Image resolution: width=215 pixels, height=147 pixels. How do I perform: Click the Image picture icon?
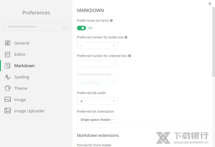[x=8, y=100]
